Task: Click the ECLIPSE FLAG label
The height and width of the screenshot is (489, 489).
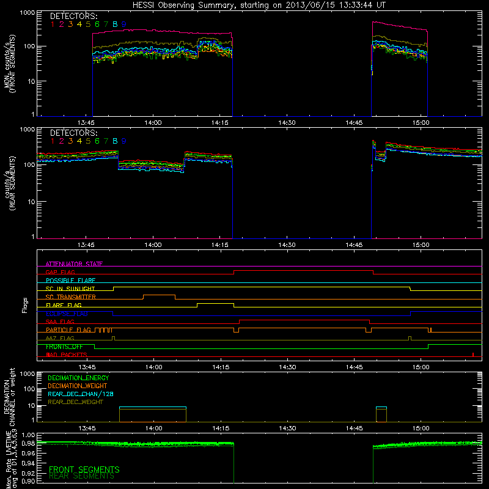Action: pos(67,314)
